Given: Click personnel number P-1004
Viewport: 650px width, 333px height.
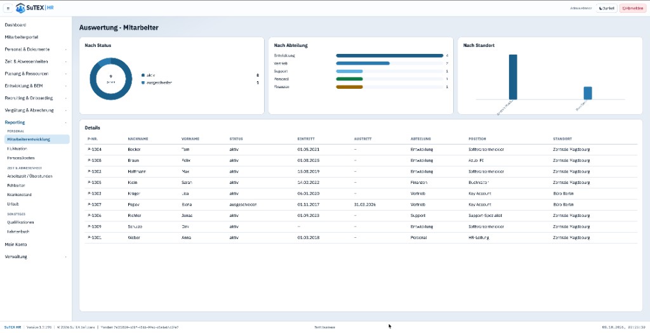Looking at the screenshot, I should (x=95, y=149).
